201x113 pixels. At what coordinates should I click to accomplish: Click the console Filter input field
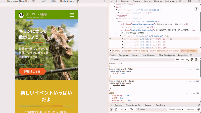[151, 109]
